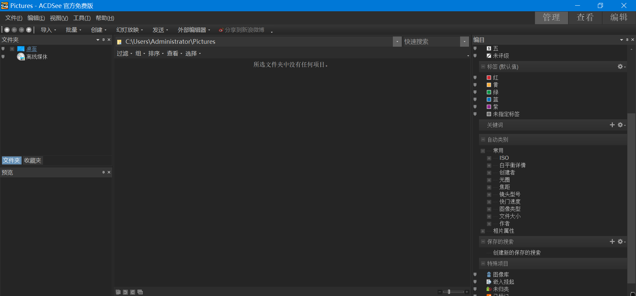The image size is (636, 296).
Task: Click the thumbnail zoom slider handle
Action: click(449, 292)
